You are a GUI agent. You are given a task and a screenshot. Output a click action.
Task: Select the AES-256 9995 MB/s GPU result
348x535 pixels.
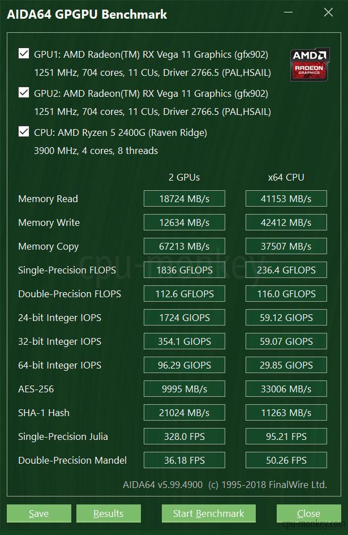[184, 388]
